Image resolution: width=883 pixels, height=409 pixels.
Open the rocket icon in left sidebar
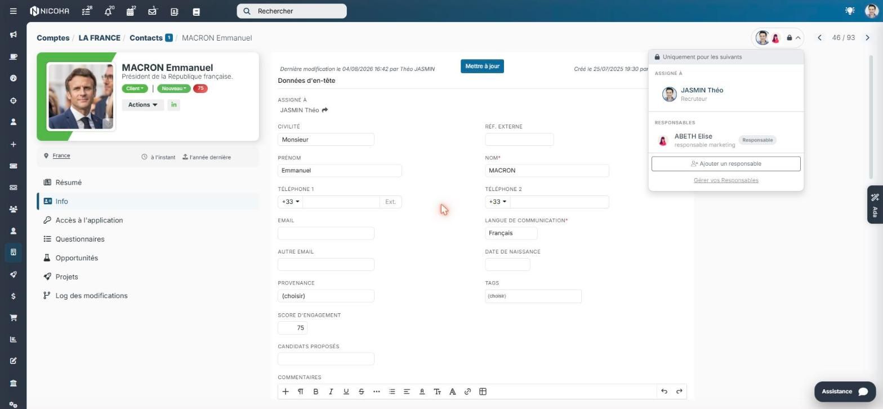tap(14, 274)
